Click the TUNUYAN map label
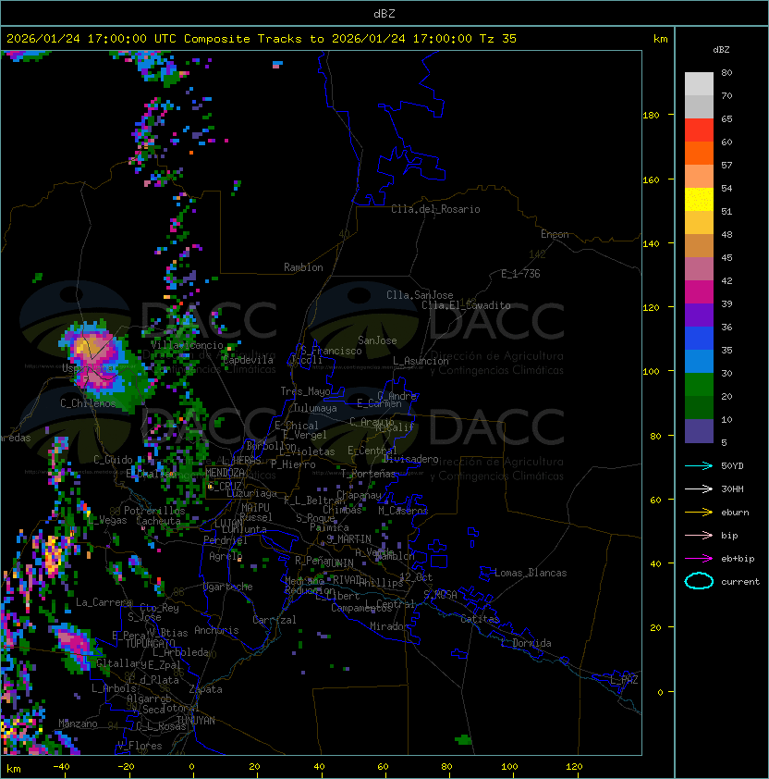769x779 pixels. (x=196, y=721)
